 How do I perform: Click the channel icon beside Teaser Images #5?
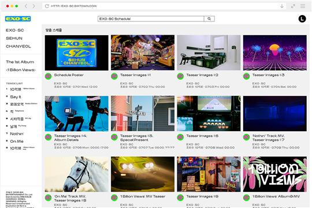(x=114, y=137)
